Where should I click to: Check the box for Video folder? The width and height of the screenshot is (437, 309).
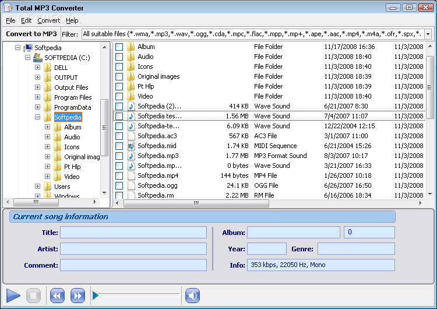[x=119, y=97]
